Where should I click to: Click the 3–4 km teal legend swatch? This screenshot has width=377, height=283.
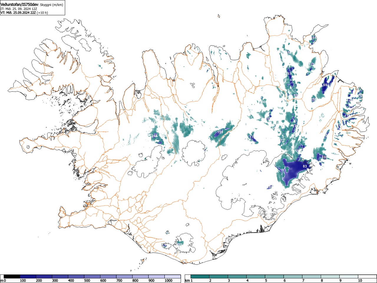pyautogui.click(x=237, y=277)
